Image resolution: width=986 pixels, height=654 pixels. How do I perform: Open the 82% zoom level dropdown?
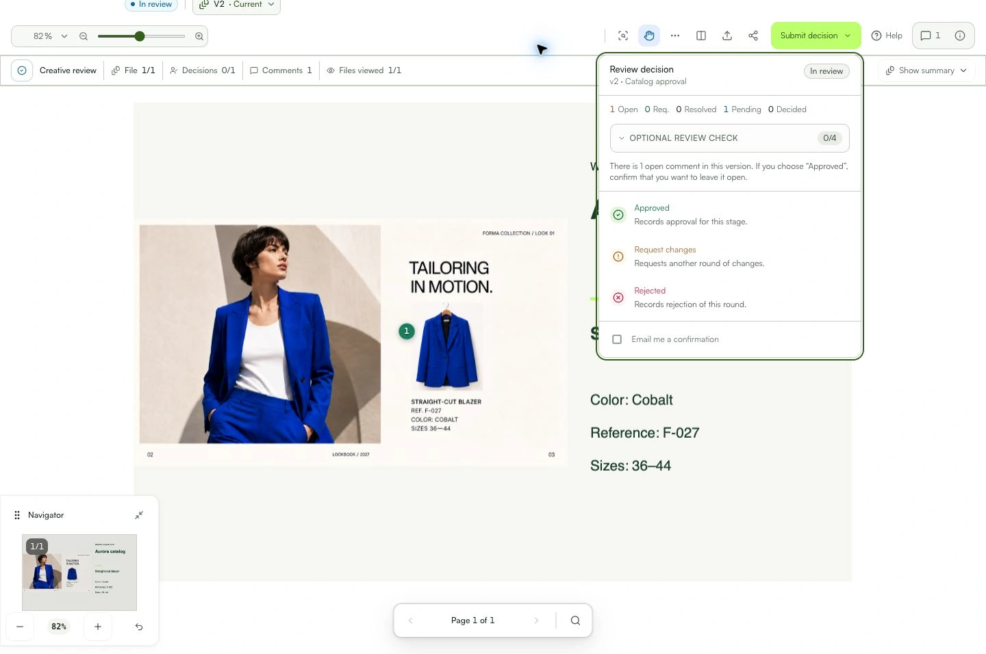tap(50, 36)
